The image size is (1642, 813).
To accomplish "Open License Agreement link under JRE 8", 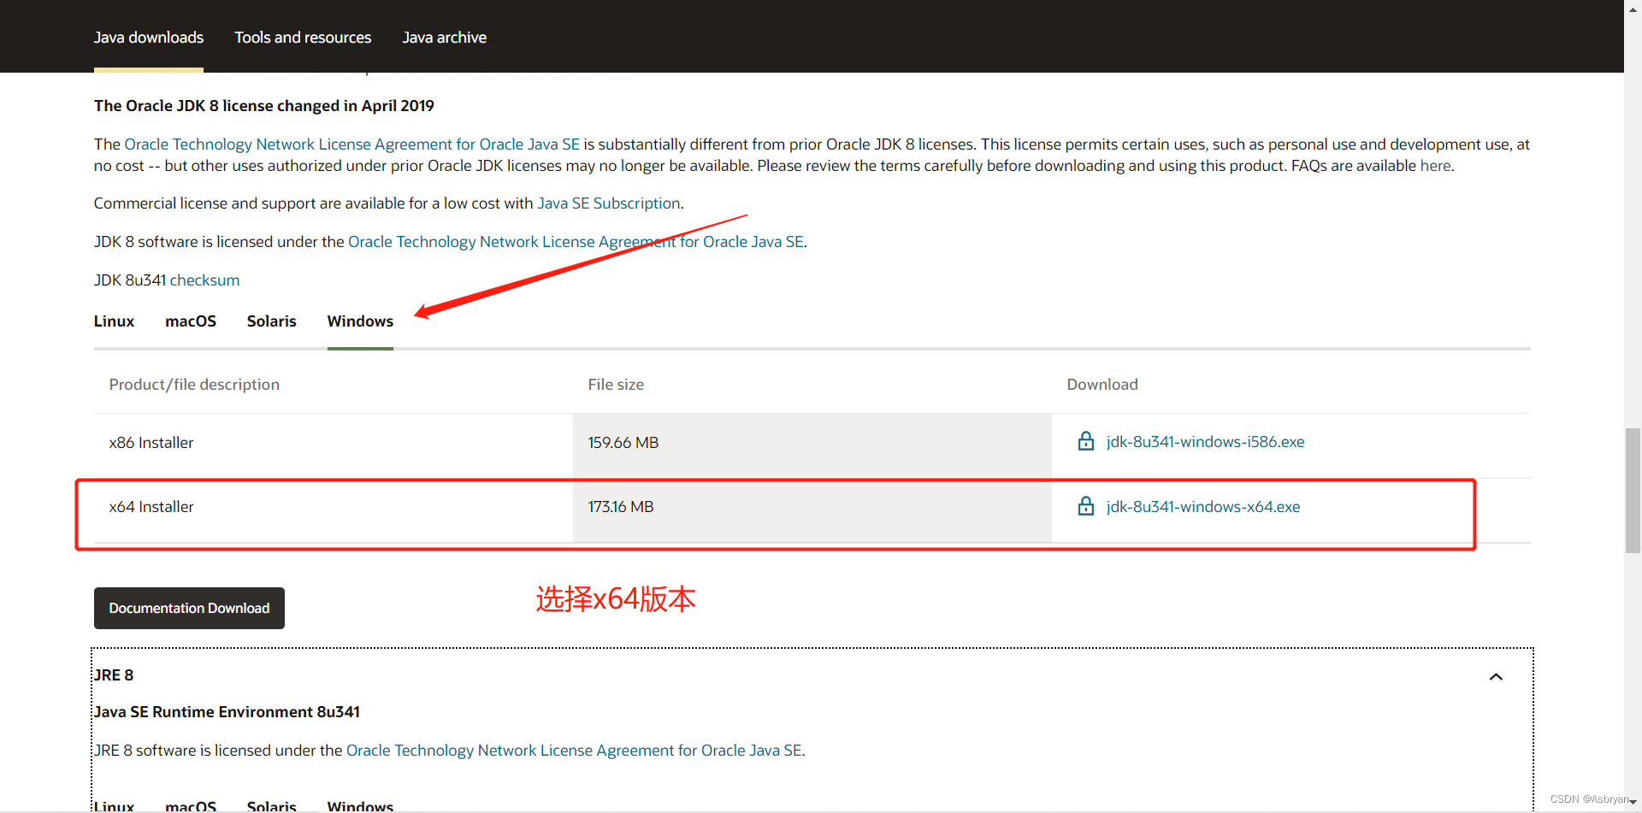I will pyautogui.click(x=574, y=751).
